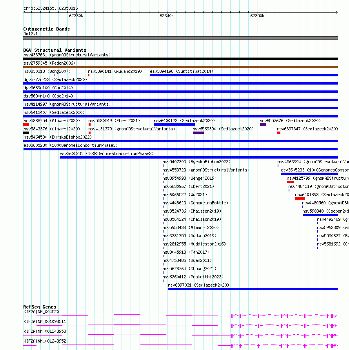Click the RefSeq Genes track title
The image size is (349, 350).
40,307
